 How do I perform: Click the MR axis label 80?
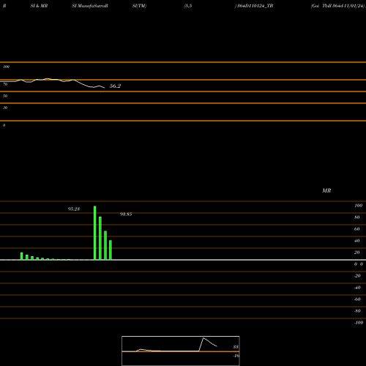point(357,217)
